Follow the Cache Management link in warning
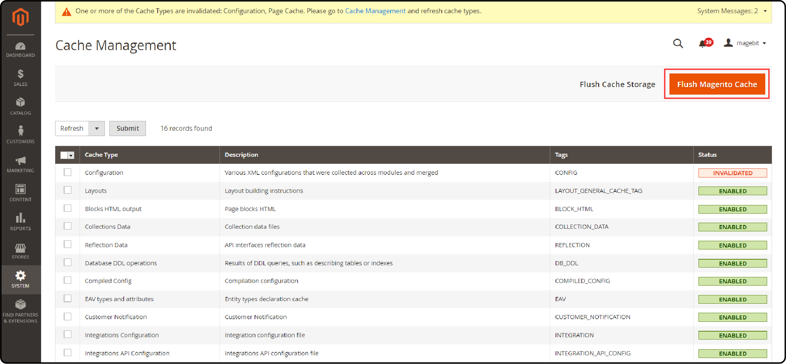This screenshot has height=364, width=786. pyautogui.click(x=375, y=11)
